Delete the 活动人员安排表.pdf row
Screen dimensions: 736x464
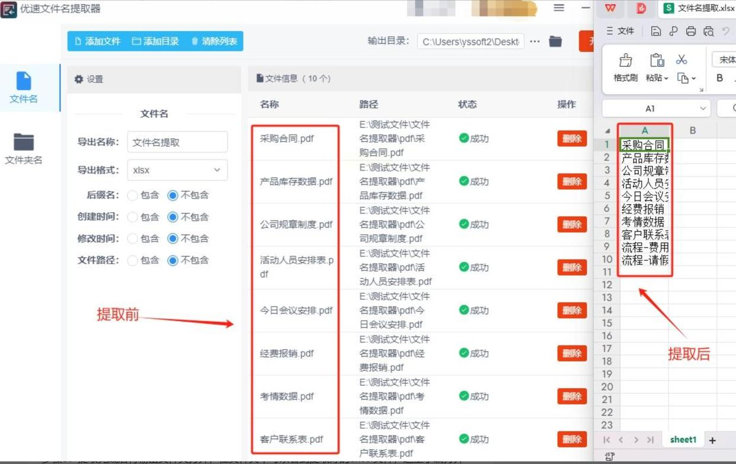[x=572, y=267]
